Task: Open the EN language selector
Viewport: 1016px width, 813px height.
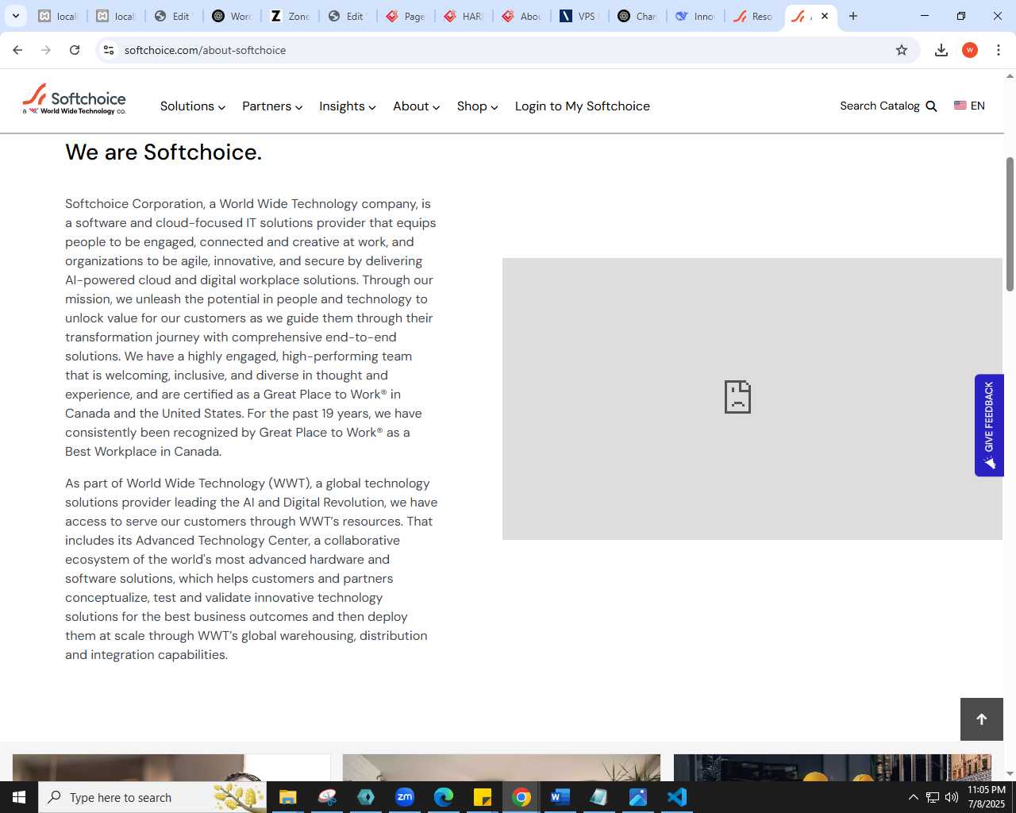Action: (970, 106)
